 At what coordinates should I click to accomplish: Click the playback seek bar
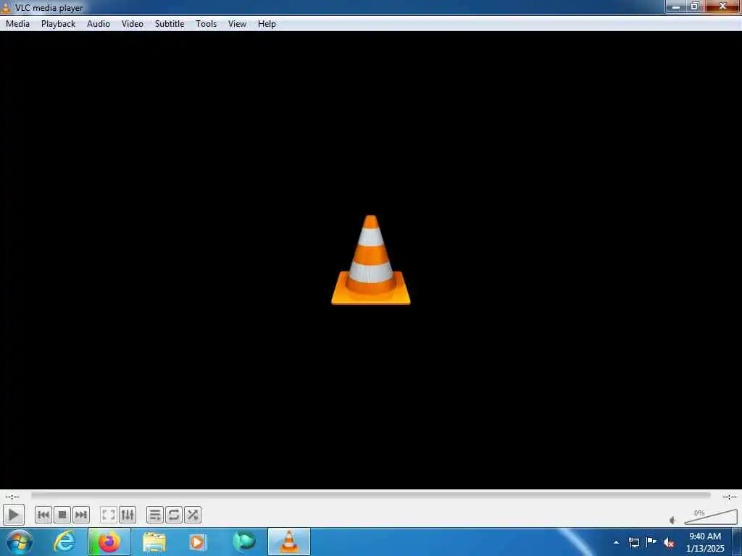(370, 495)
